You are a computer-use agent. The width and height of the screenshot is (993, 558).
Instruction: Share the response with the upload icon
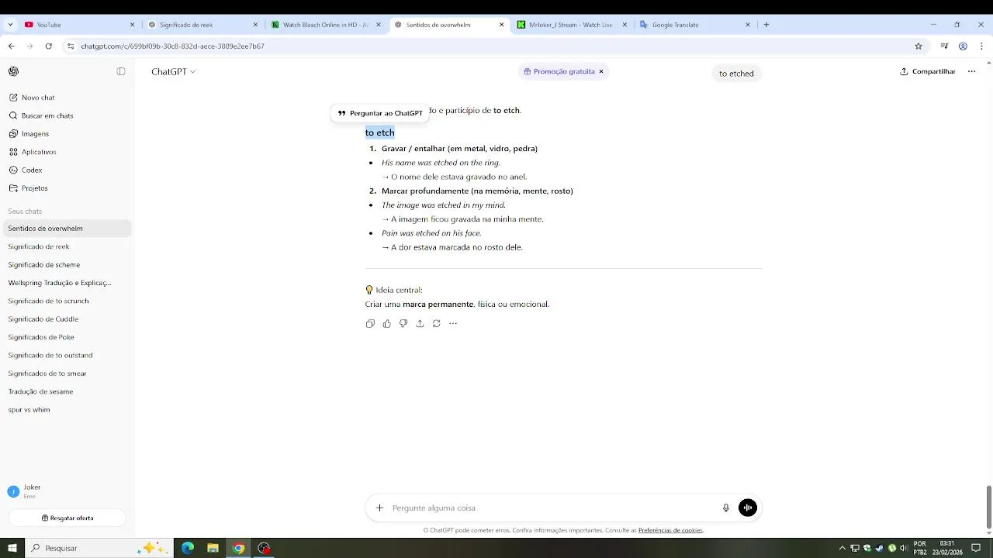click(420, 323)
